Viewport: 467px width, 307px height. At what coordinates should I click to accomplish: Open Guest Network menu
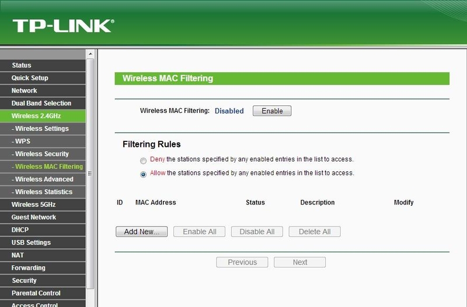point(43,217)
